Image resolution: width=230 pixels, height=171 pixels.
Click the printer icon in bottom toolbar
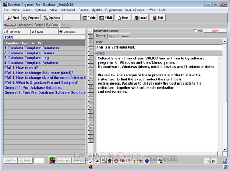tap(104, 161)
